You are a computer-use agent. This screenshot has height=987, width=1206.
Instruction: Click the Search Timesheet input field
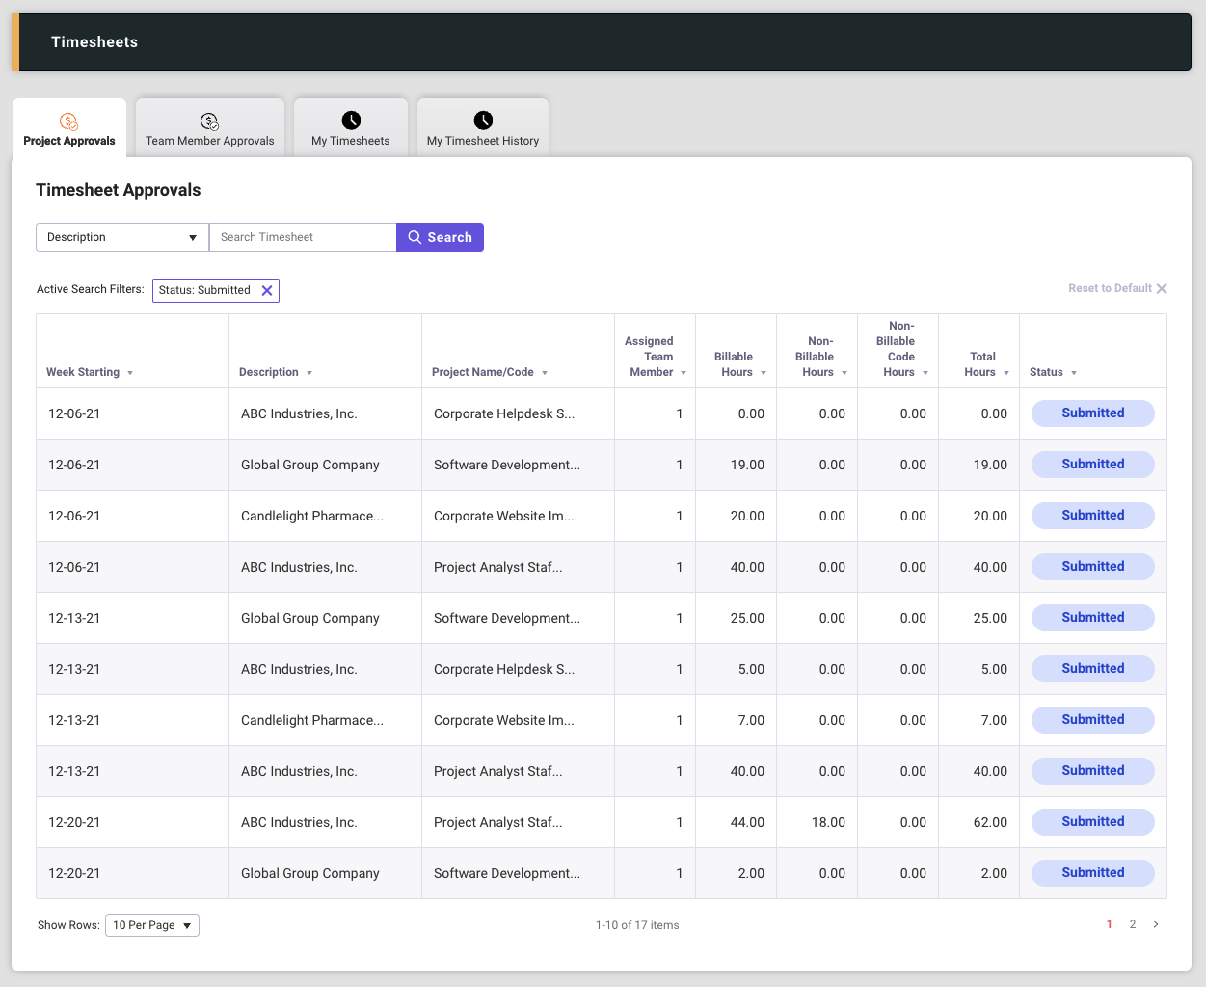point(303,237)
